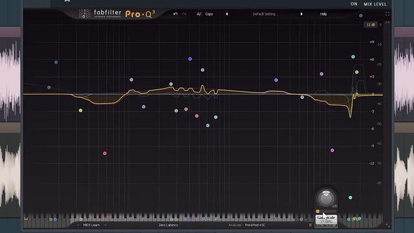
Task: Toggle the piano display icon
Action: pyautogui.click(x=26, y=219)
